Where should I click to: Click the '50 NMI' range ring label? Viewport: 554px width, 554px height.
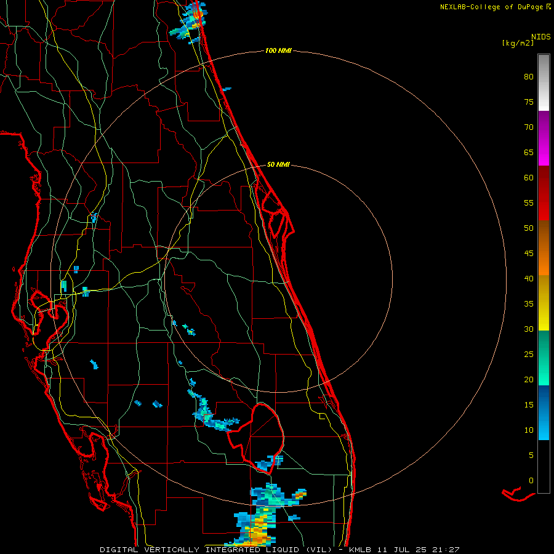278,164
